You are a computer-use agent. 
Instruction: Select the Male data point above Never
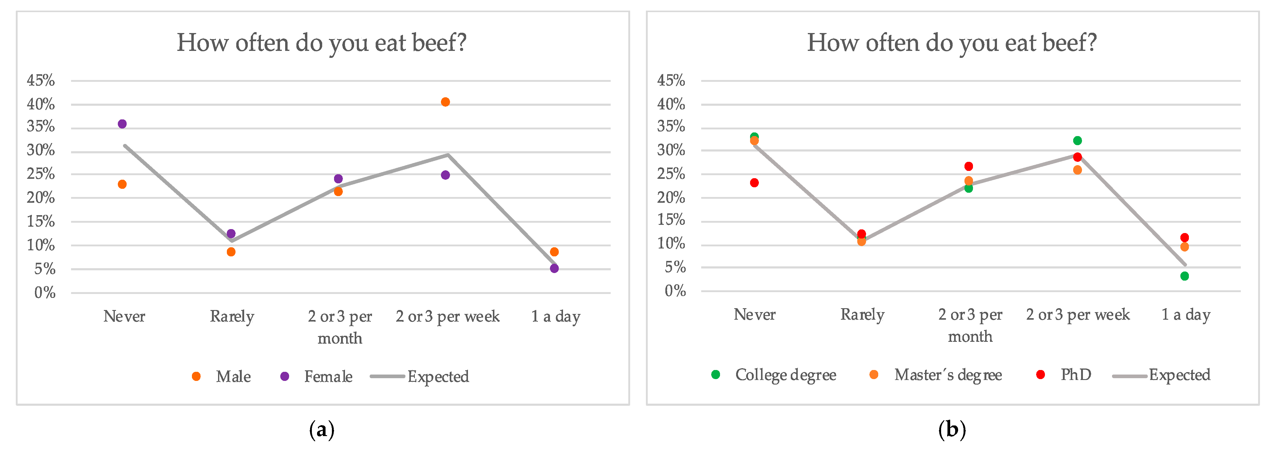pos(122,184)
